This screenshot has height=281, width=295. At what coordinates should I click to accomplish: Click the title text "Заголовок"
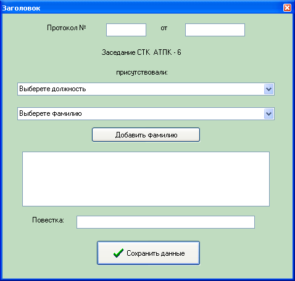pos(21,8)
